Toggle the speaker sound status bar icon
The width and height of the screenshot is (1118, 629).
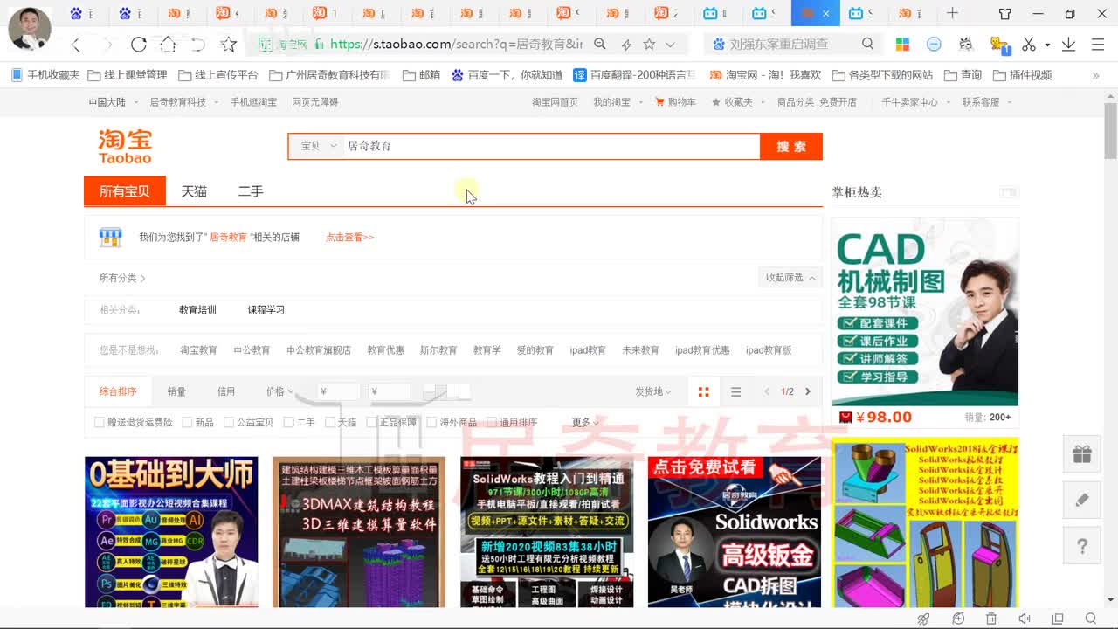point(1025,619)
